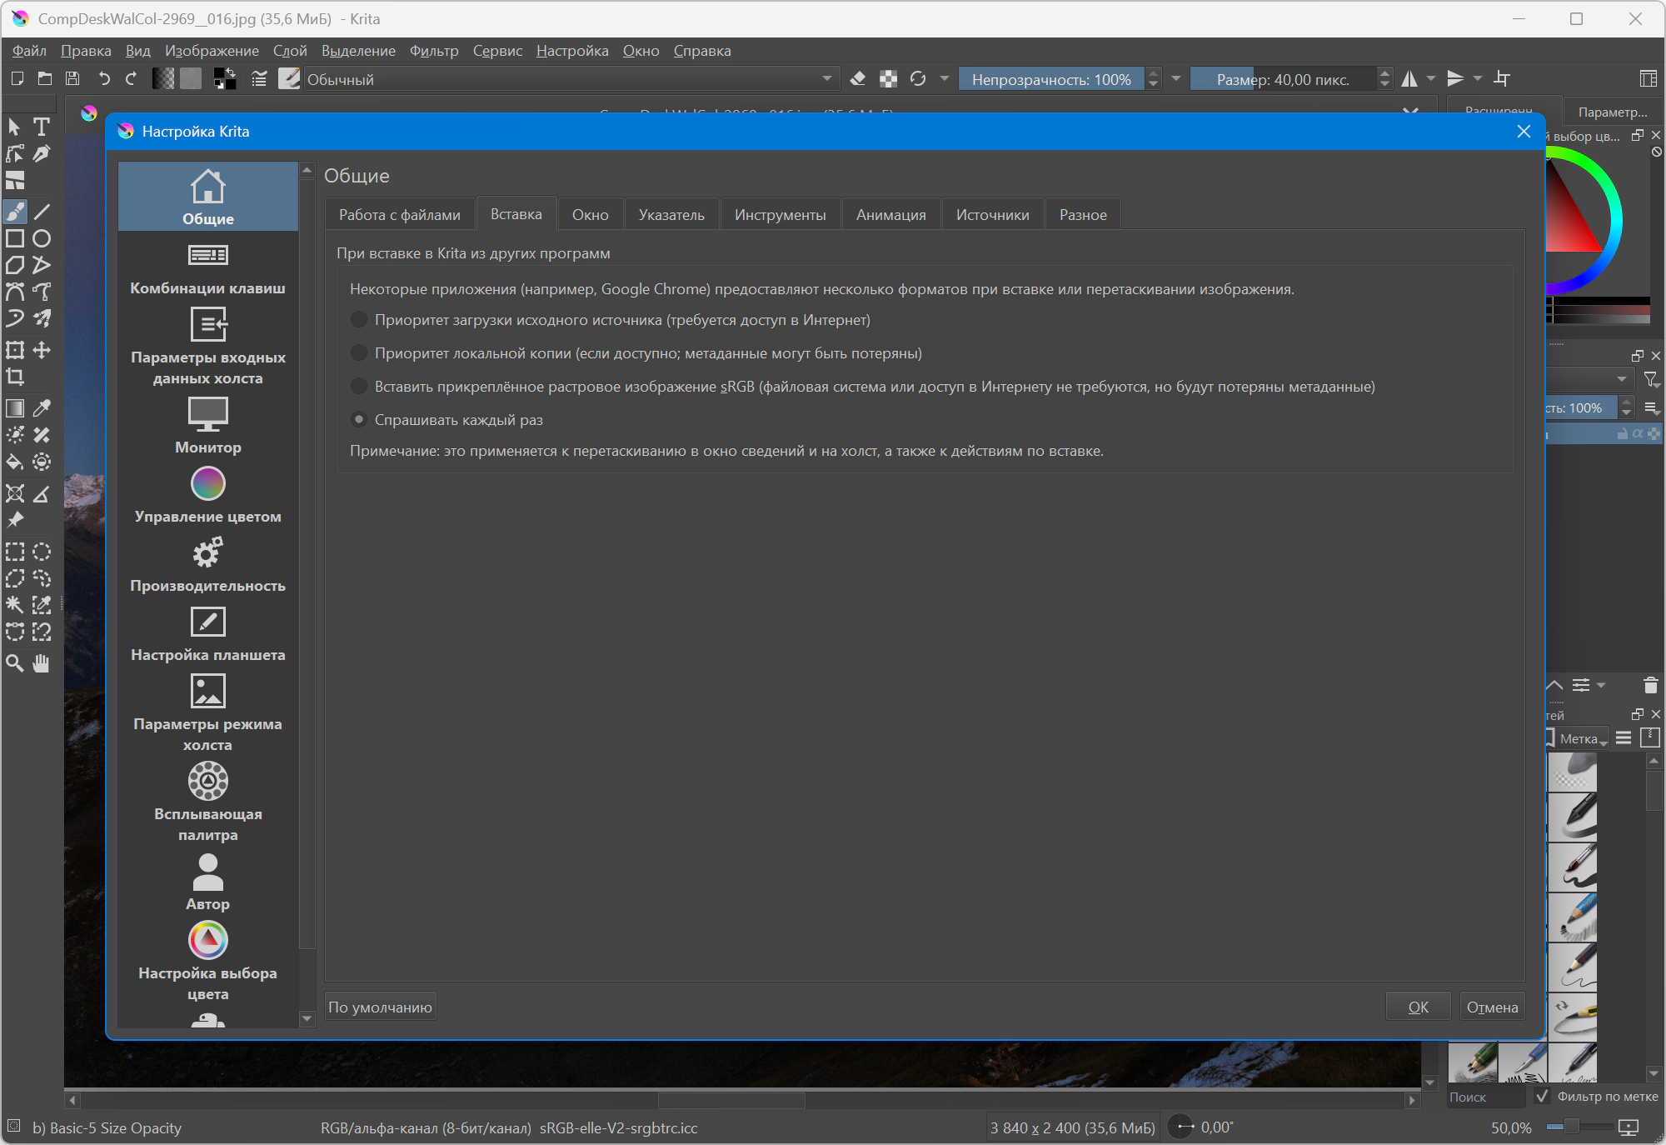Open the Управление цветом settings page
The height and width of the screenshot is (1145, 1666).
(x=207, y=495)
